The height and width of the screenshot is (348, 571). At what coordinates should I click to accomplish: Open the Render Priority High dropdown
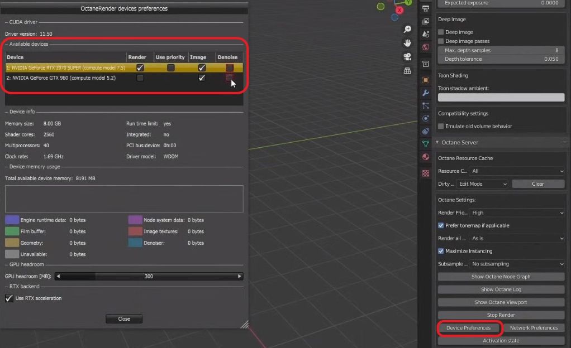517,212
